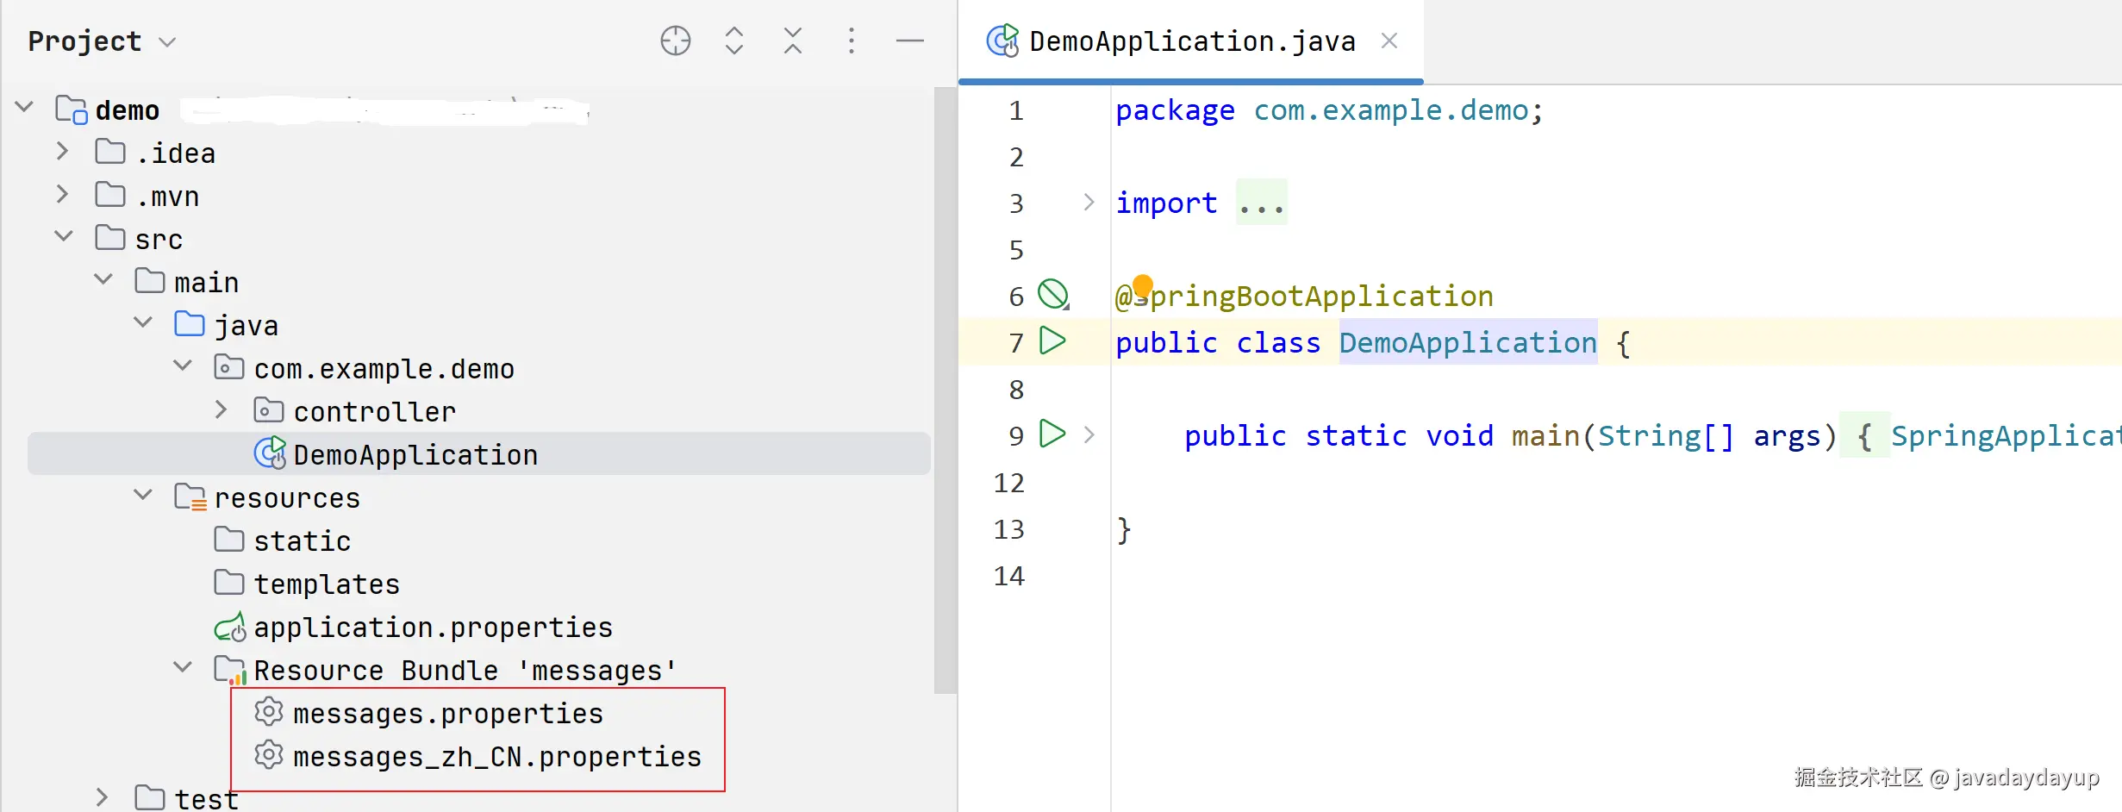The width and height of the screenshot is (2122, 812).
Task: Expand the .mvn folder
Action: (62, 194)
